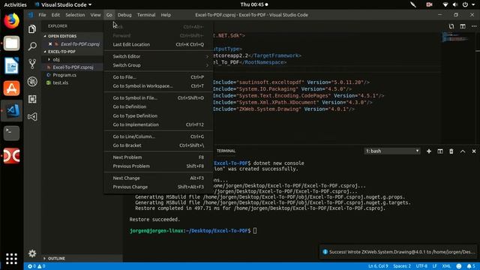
Task: Open the Selection menu
Action: click(75, 15)
